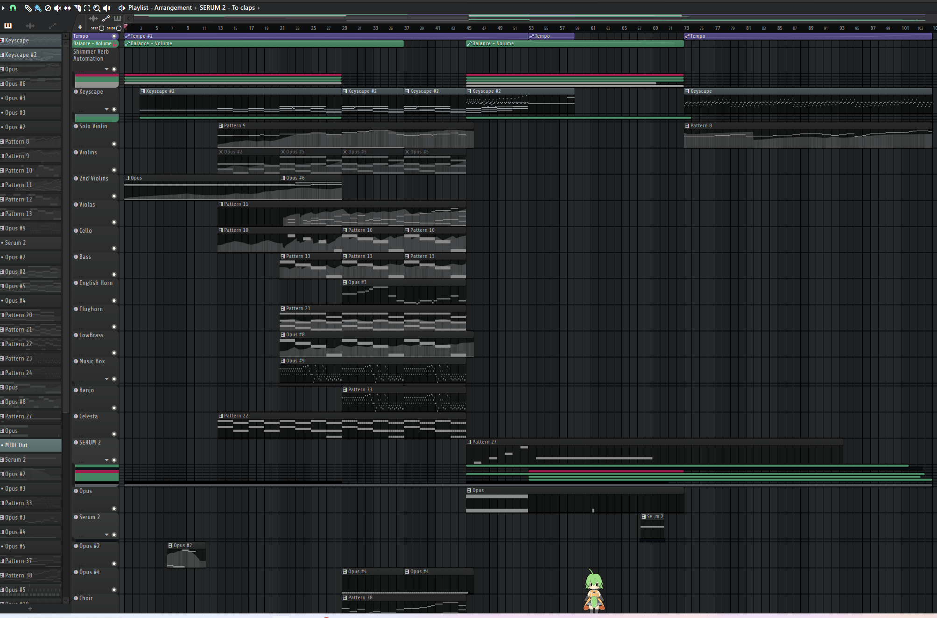
Task: Click the plus icon above track headers
Action: (80, 27)
